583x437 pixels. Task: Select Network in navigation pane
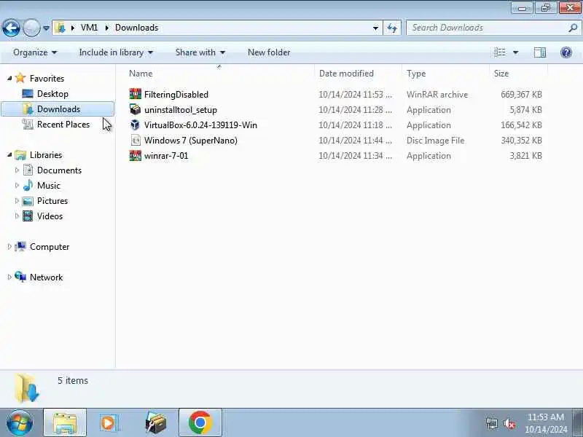tap(46, 277)
